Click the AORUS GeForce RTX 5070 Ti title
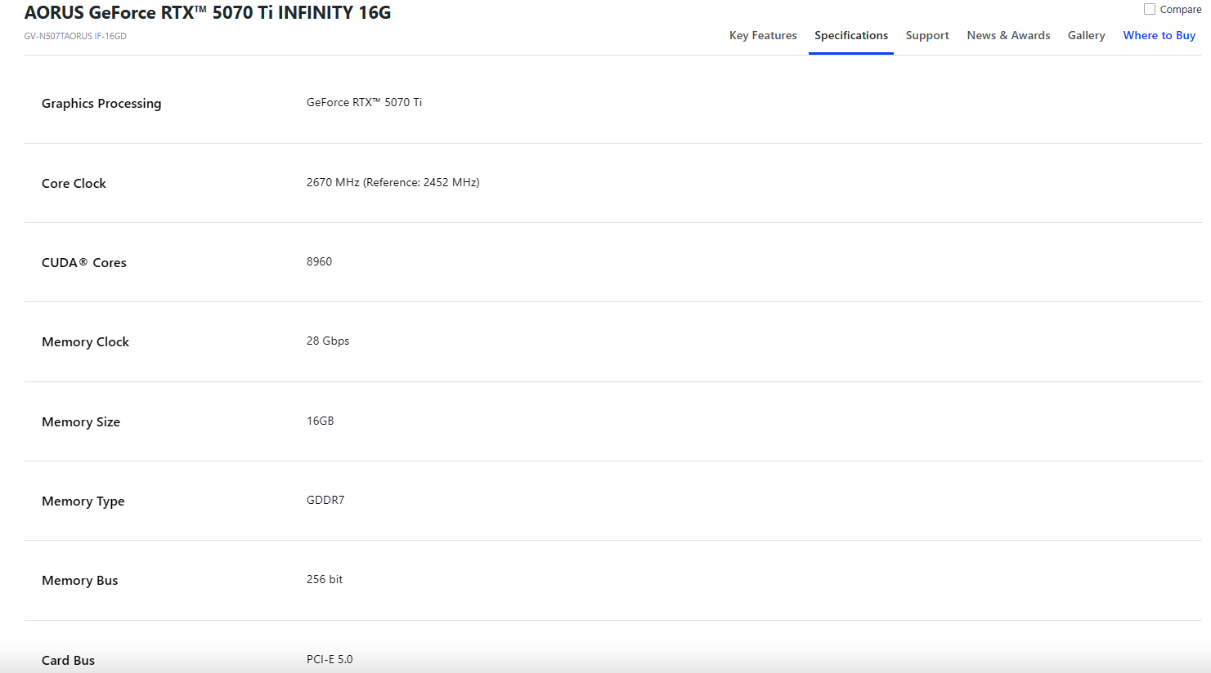Viewport: 1211px width, 673px height. (x=208, y=12)
